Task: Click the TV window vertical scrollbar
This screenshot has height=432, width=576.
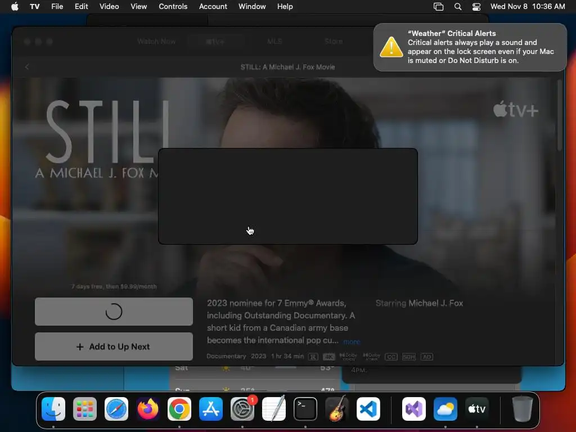Action: (560, 115)
